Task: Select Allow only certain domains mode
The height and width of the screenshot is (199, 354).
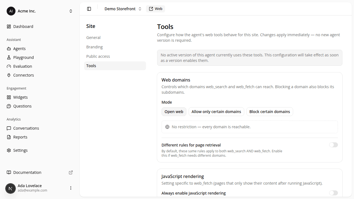Action: pyautogui.click(x=216, y=112)
